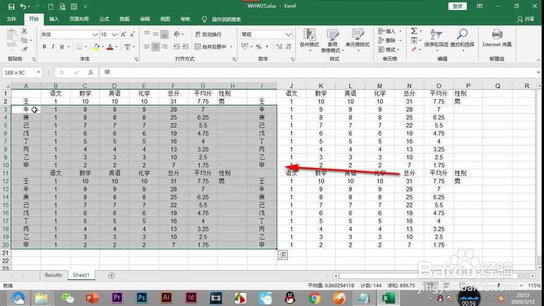Toggle bold formatting
The image size is (544, 306).
(44, 46)
